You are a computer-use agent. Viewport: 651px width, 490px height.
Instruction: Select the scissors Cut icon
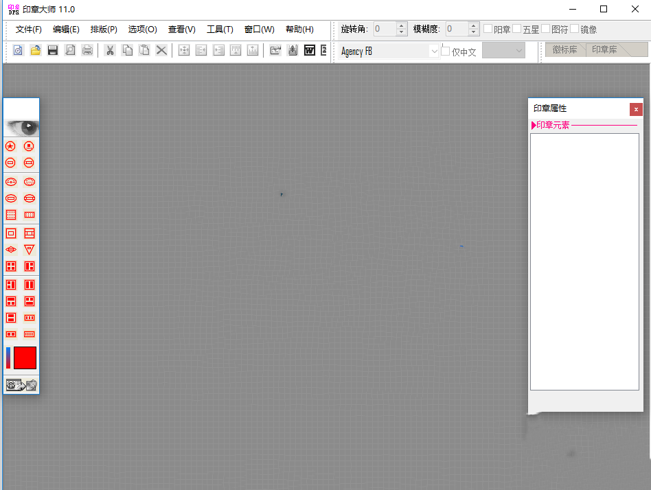pyautogui.click(x=110, y=51)
